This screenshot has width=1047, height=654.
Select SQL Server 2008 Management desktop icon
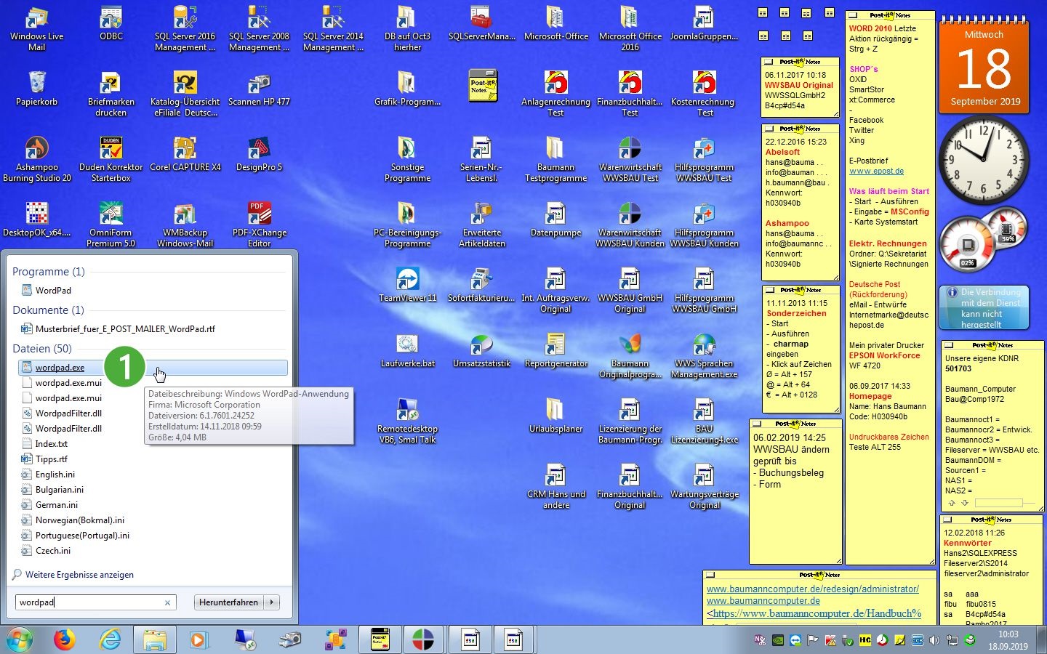(x=259, y=29)
